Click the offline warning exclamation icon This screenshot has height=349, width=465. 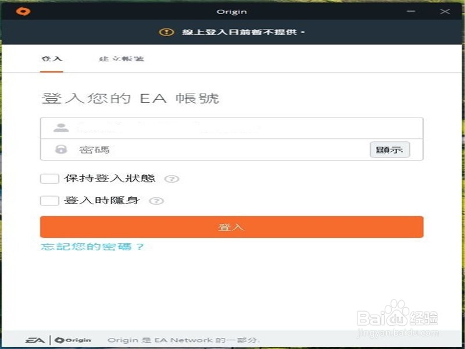(x=166, y=32)
